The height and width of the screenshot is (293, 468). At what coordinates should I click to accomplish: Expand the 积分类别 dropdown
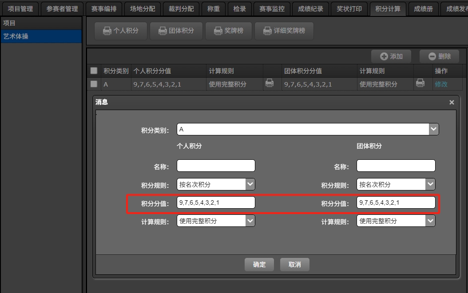[433, 129]
